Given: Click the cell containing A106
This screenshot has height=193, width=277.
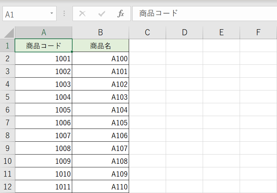Looking at the screenshot, I should click(x=101, y=135).
